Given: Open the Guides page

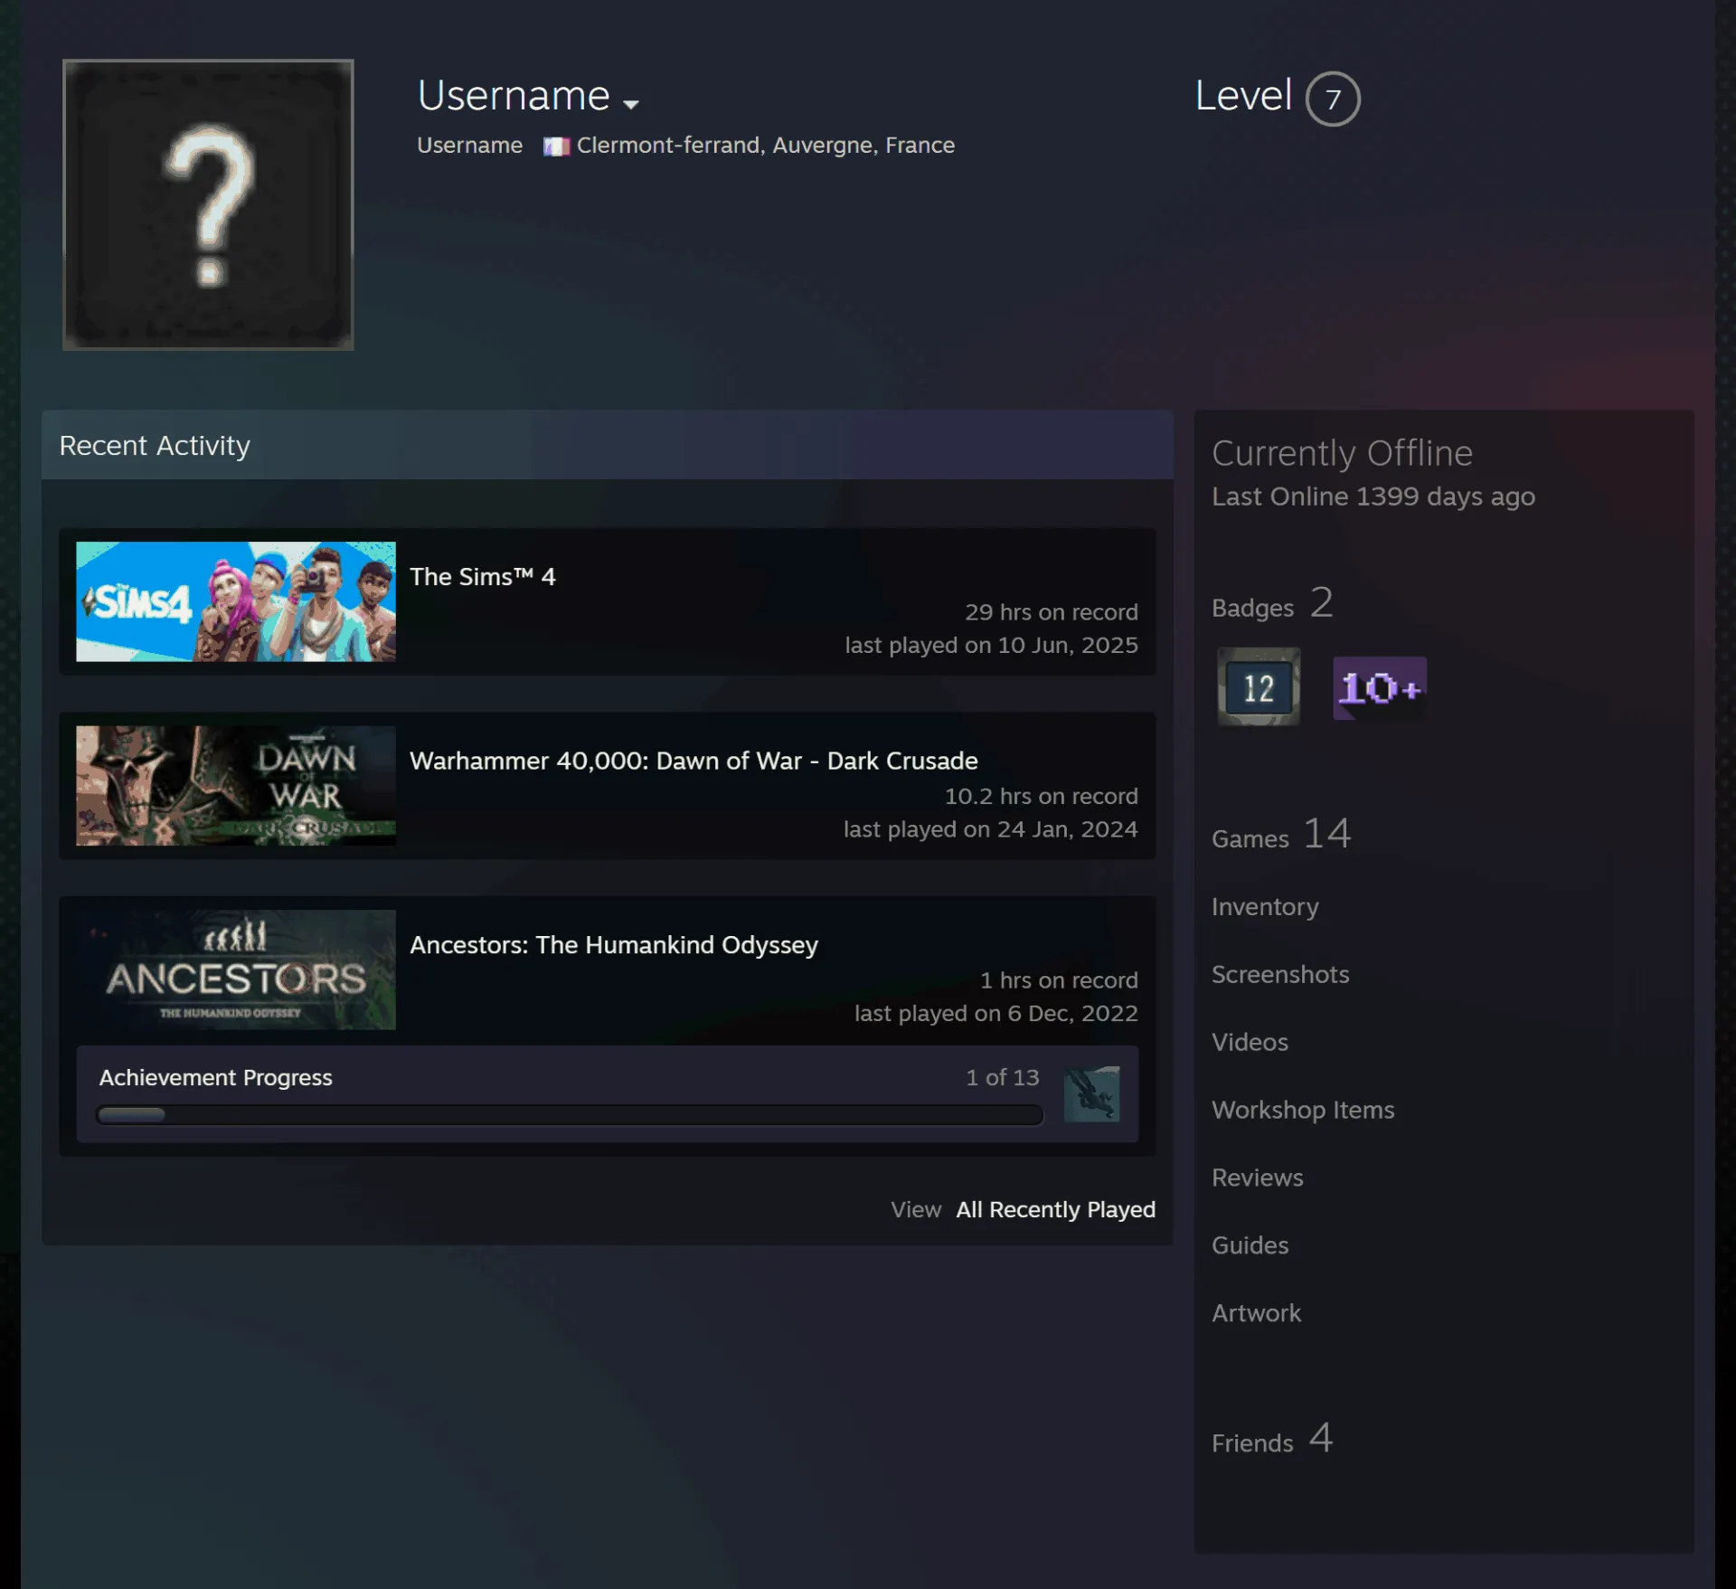Looking at the screenshot, I should [x=1250, y=1245].
